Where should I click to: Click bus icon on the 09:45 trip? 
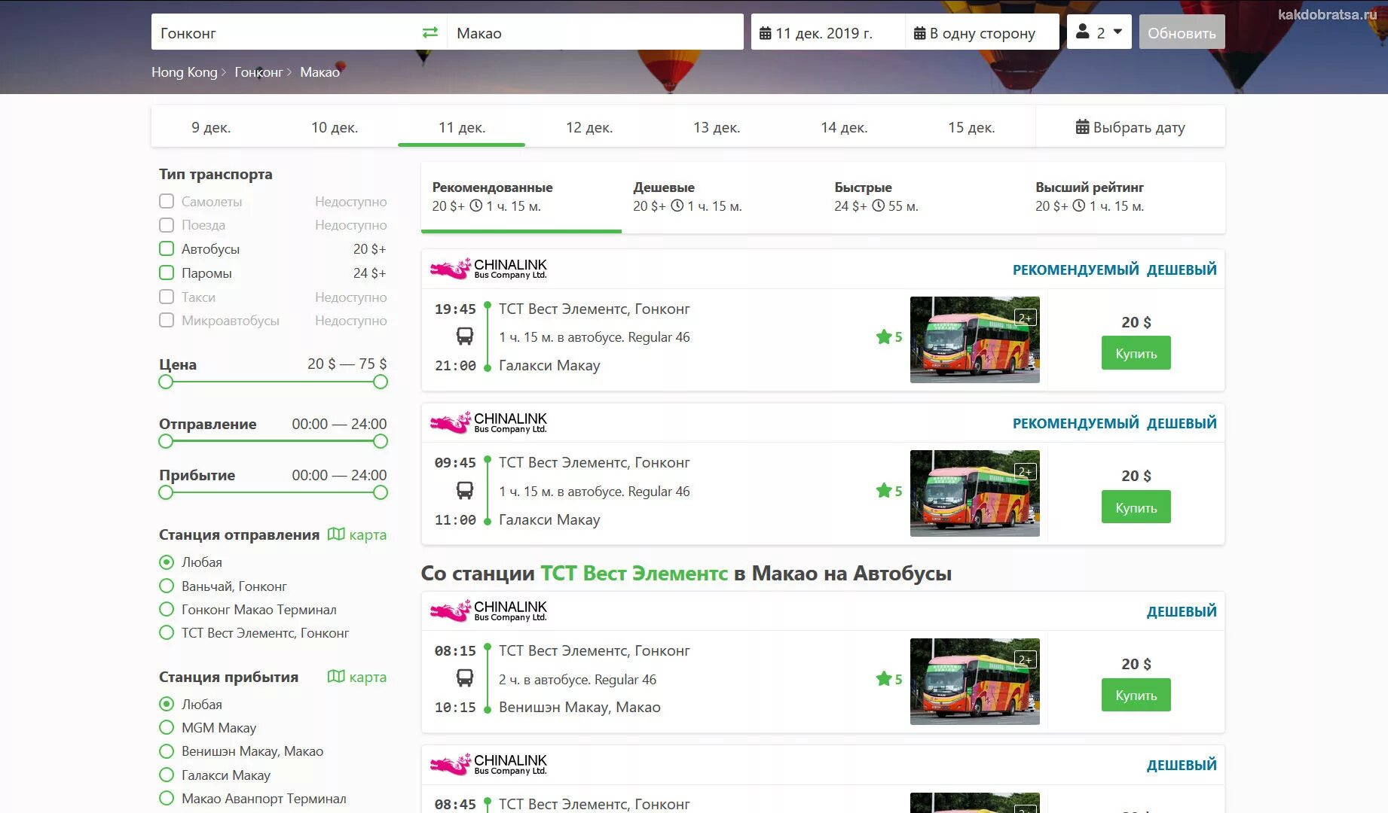[465, 491]
